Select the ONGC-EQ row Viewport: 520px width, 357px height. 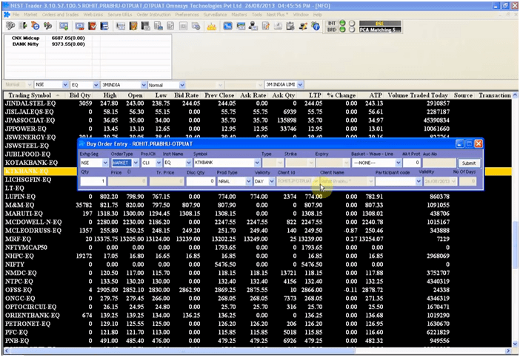(x=257, y=298)
